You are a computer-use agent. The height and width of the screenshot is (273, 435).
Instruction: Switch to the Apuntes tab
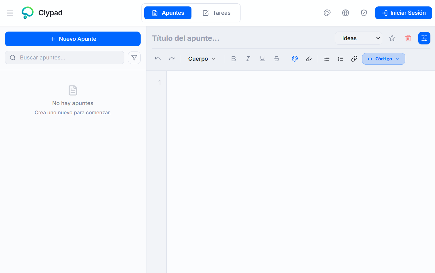tap(168, 13)
